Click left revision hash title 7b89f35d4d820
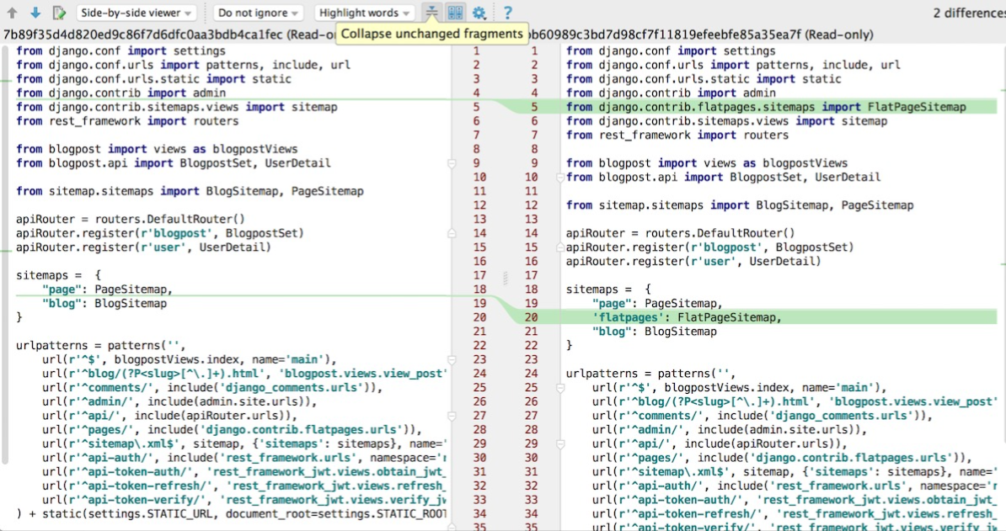This screenshot has width=1006, height=531. [169, 35]
